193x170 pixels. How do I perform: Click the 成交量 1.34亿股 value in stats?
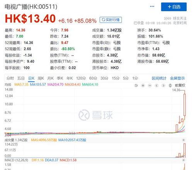pyautogui.click(x=114, y=30)
